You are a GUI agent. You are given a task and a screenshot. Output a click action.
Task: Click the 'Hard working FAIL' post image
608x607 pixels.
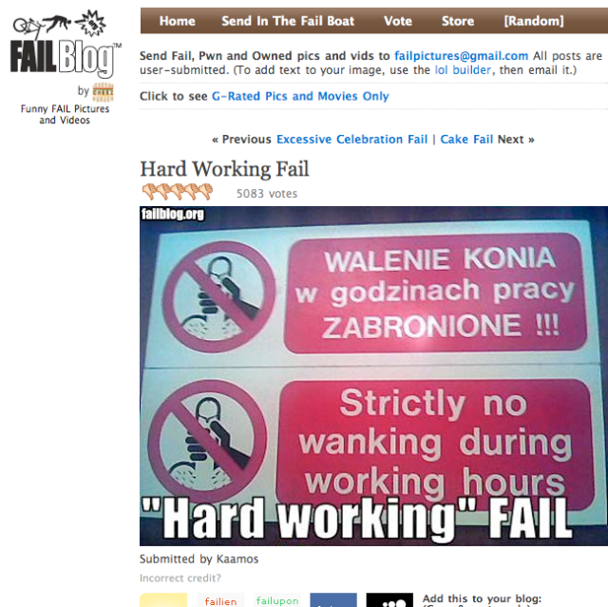(373, 376)
